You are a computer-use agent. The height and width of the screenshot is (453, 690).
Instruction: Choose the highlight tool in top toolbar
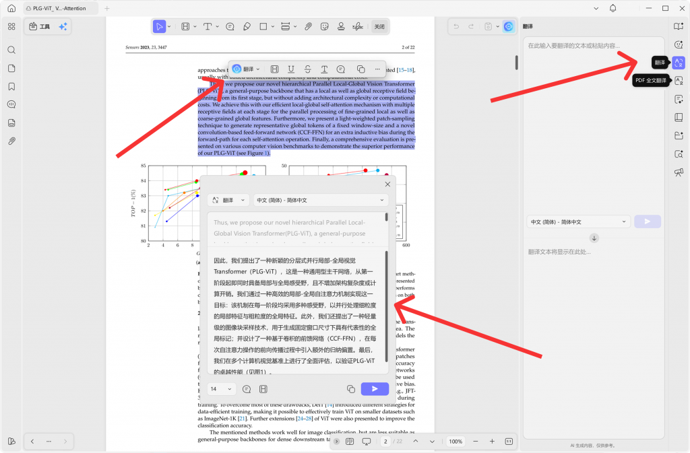(x=185, y=27)
